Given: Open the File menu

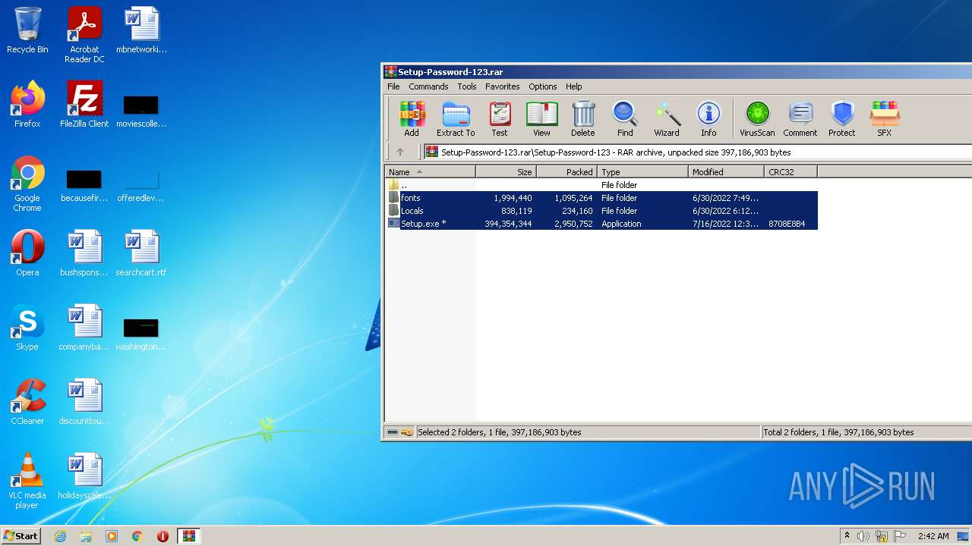Looking at the screenshot, I should pyautogui.click(x=393, y=86).
